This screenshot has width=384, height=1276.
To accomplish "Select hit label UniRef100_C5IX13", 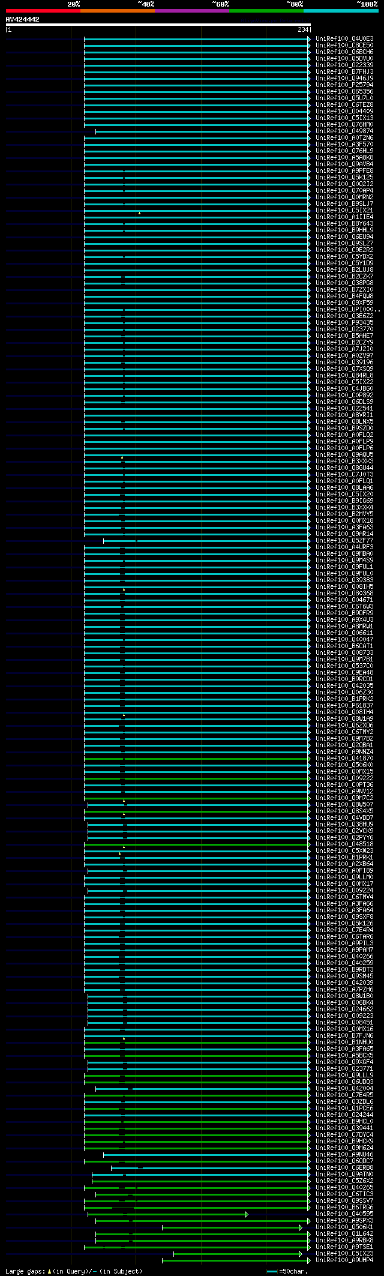I will 344,118.
